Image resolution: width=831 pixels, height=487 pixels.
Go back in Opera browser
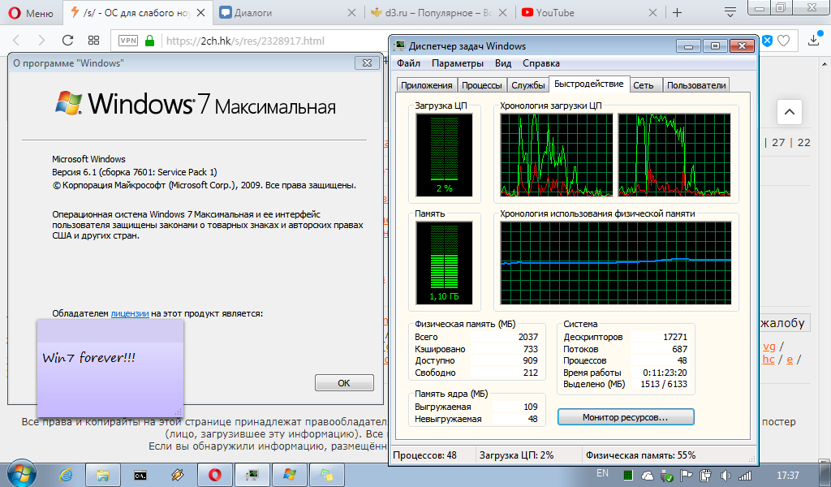point(16,41)
